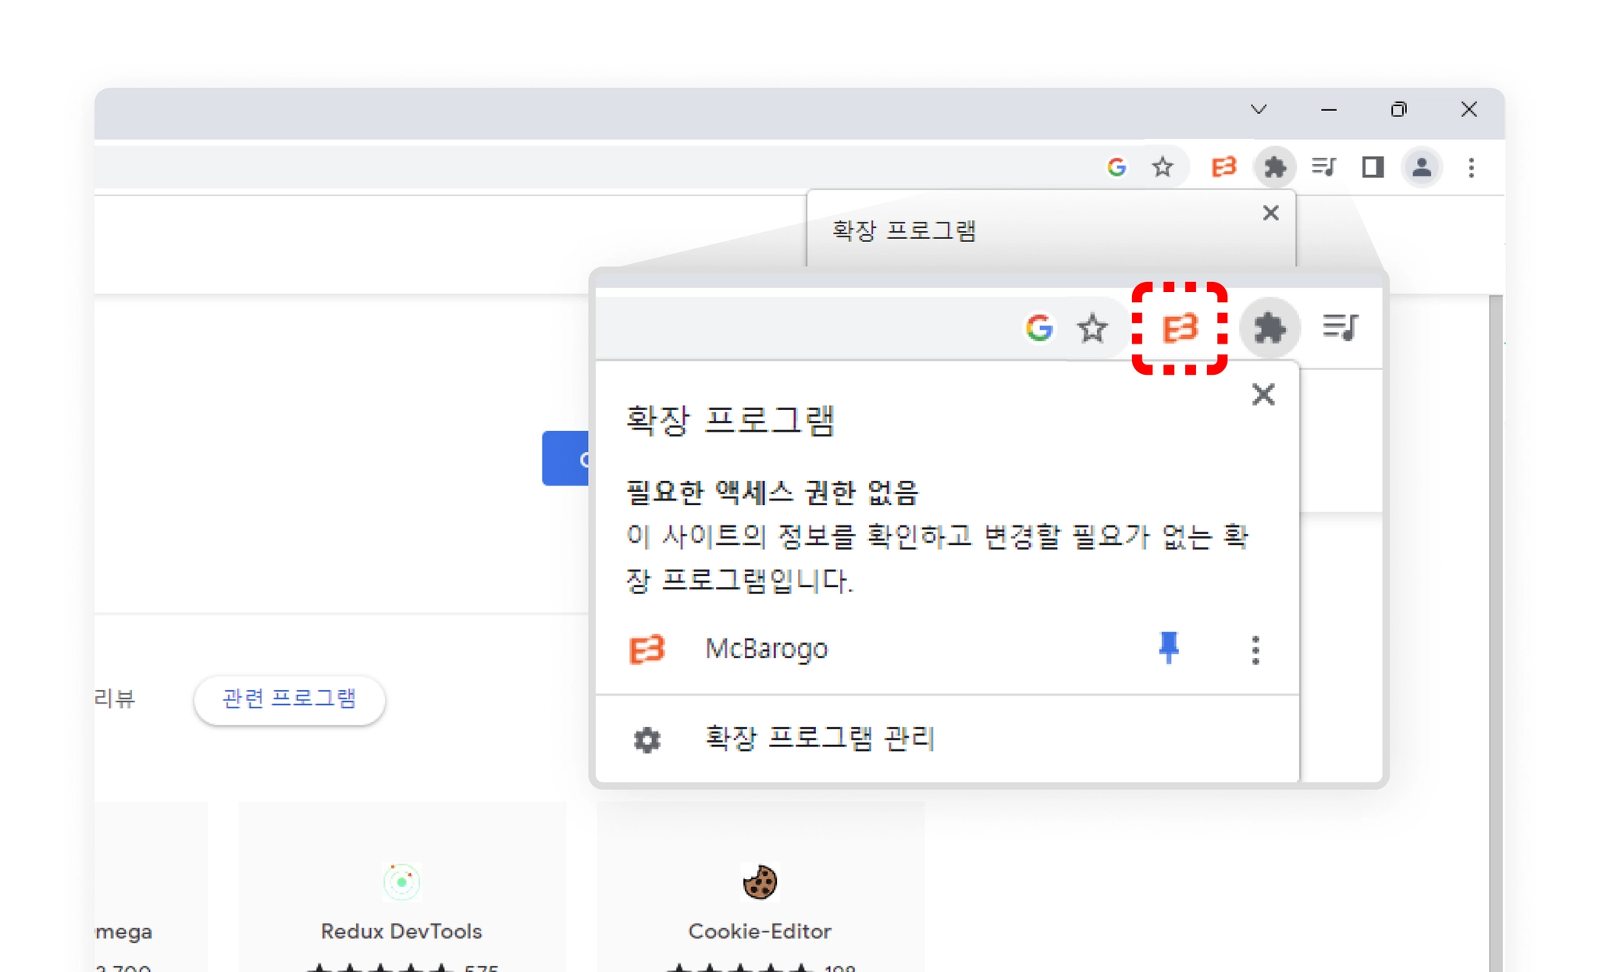Image resolution: width=1599 pixels, height=972 pixels.
Task: Click the McBarogo entry in extensions list
Action: click(765, 649)
